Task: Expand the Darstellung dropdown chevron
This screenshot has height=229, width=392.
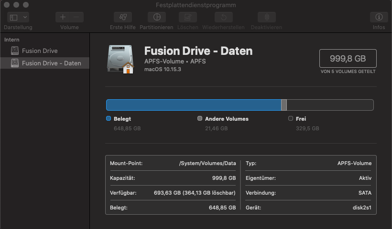Action: (x=25, y=17)
